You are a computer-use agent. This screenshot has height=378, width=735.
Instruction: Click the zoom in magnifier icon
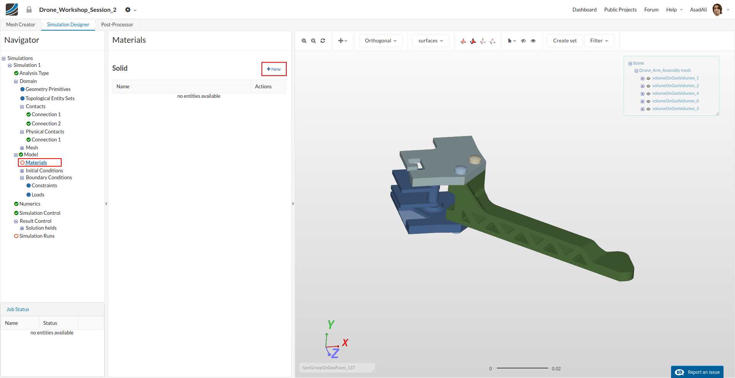pyautogui.click(x=304, y=41)
